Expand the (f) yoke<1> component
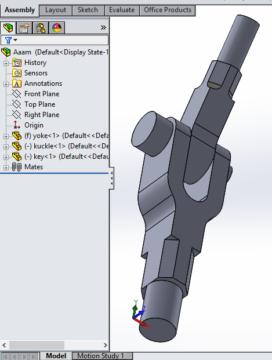This screenshot has height=360, width=272. [x=6, y=136]
